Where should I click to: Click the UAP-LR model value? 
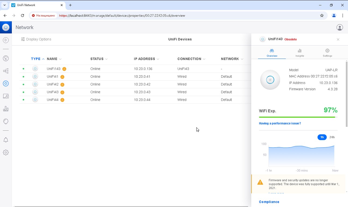[x=331, y=70]
